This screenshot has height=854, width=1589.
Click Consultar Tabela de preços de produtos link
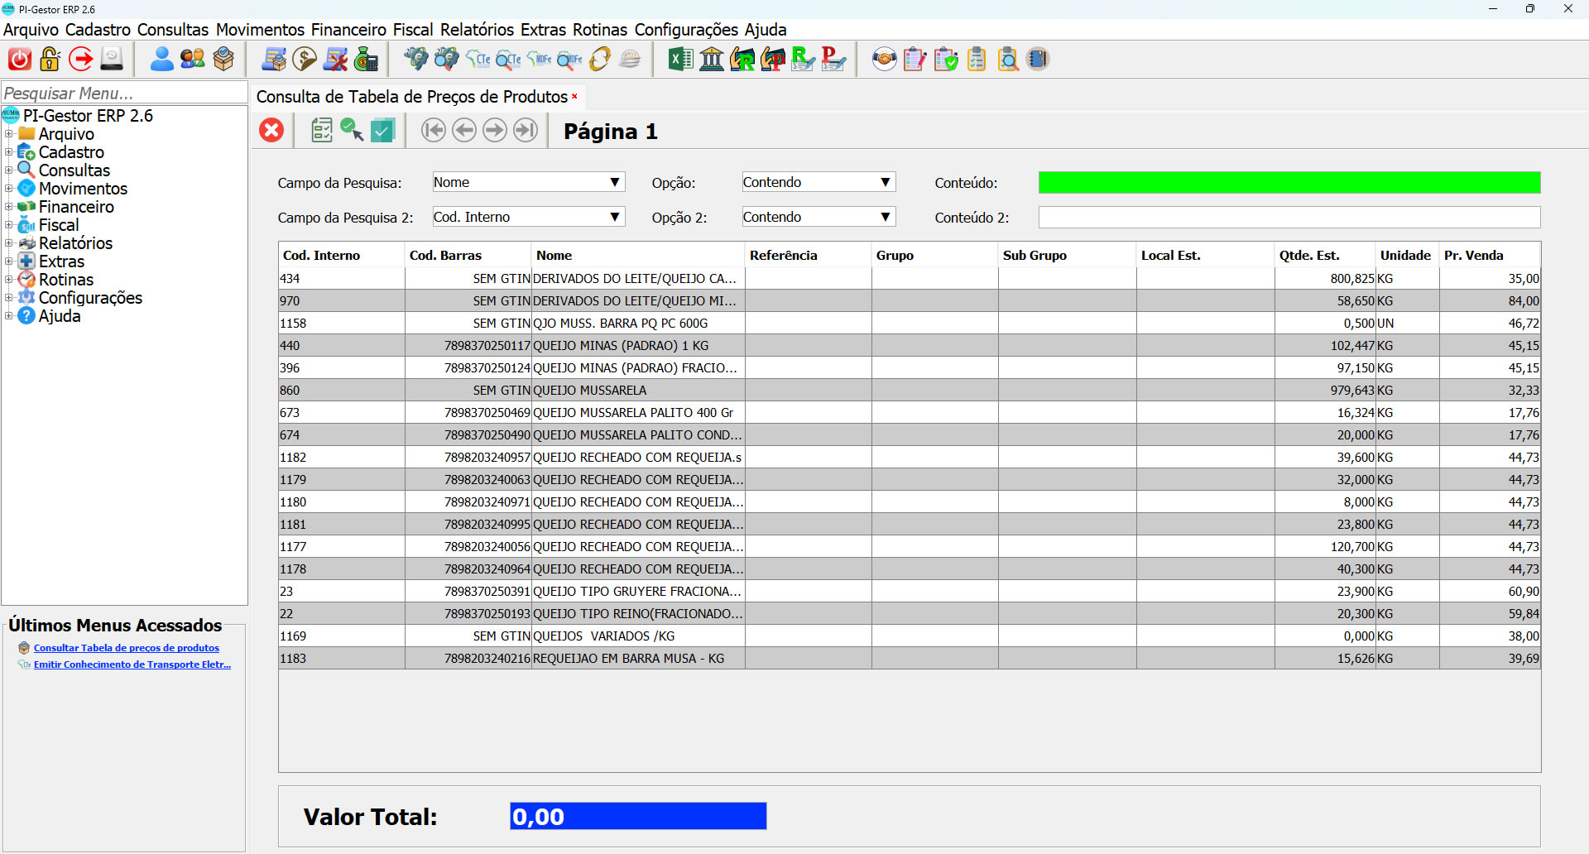126,648
